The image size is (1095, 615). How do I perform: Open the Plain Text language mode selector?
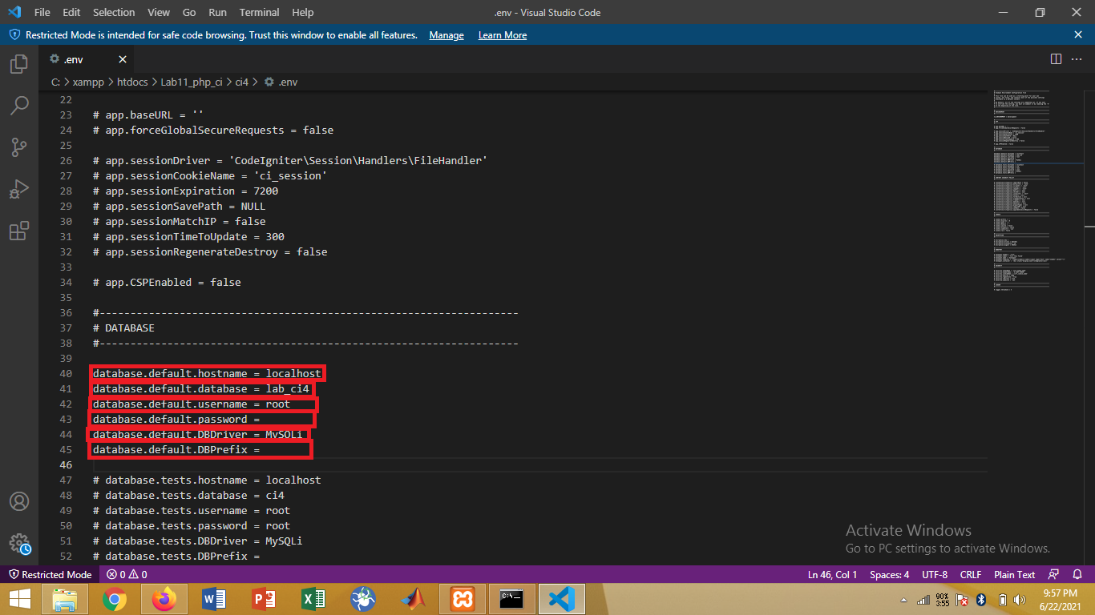coord(1013,574)
